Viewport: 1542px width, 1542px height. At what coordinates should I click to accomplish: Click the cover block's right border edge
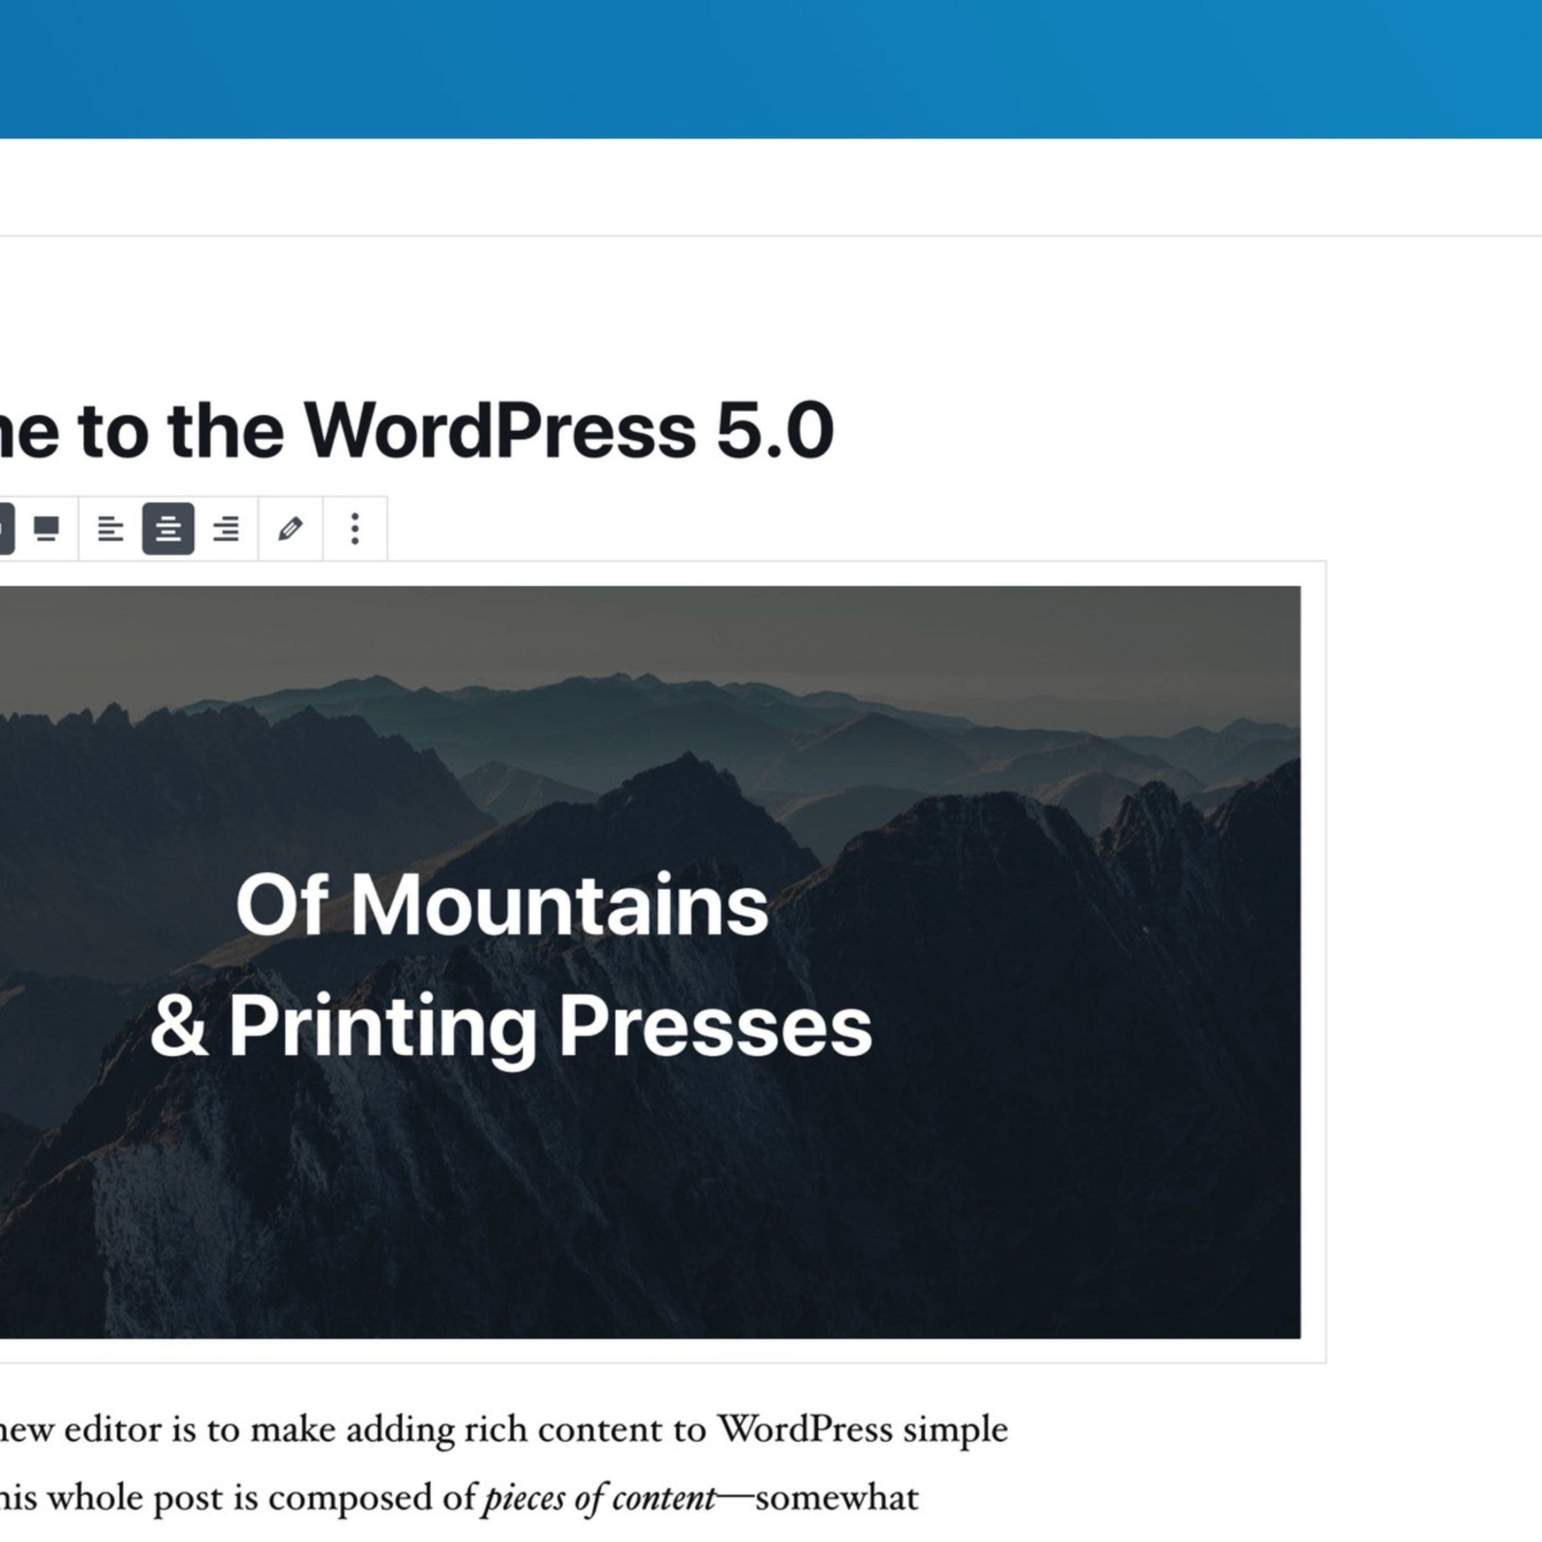coord(1326,958)
